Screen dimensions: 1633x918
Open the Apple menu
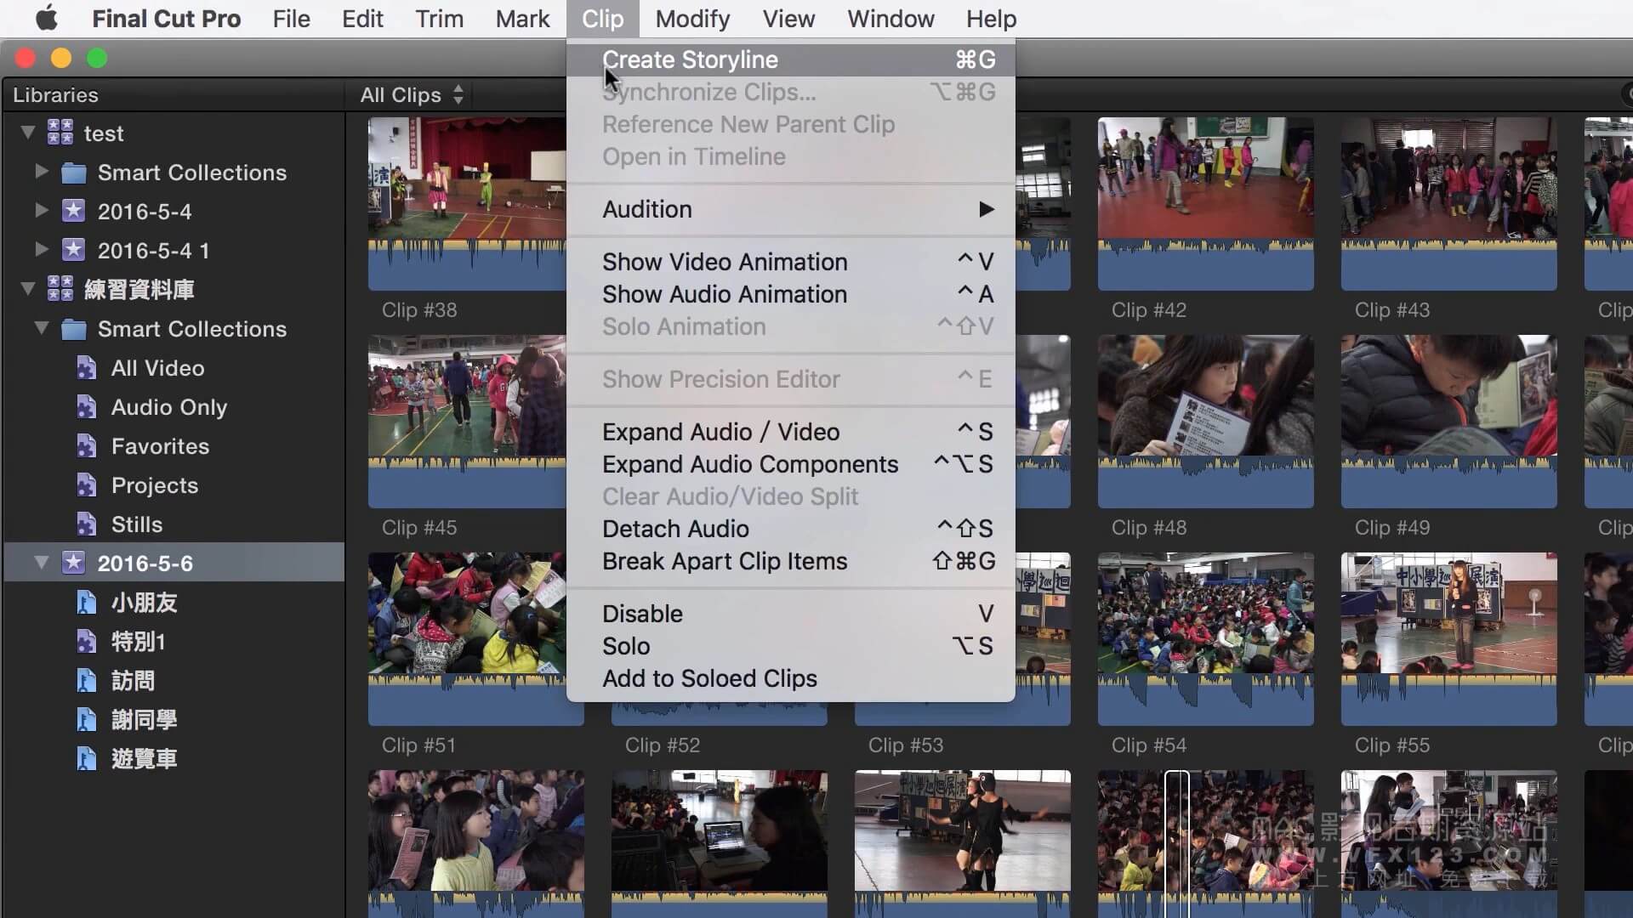[x=47, y=19]
